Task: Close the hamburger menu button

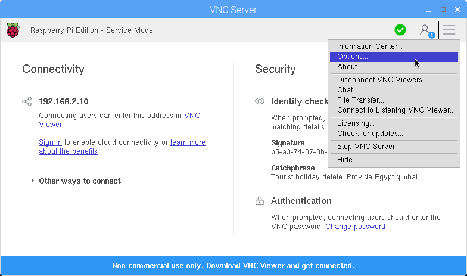Action: click(449, 30)
